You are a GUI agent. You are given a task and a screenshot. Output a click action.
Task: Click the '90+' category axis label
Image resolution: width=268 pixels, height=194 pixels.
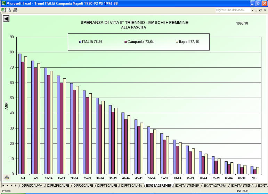(x=254, y=178)
